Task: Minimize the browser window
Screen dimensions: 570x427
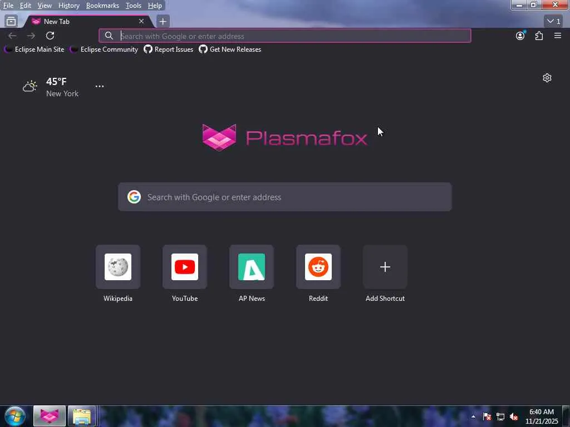Action: [x=519, y=4]
